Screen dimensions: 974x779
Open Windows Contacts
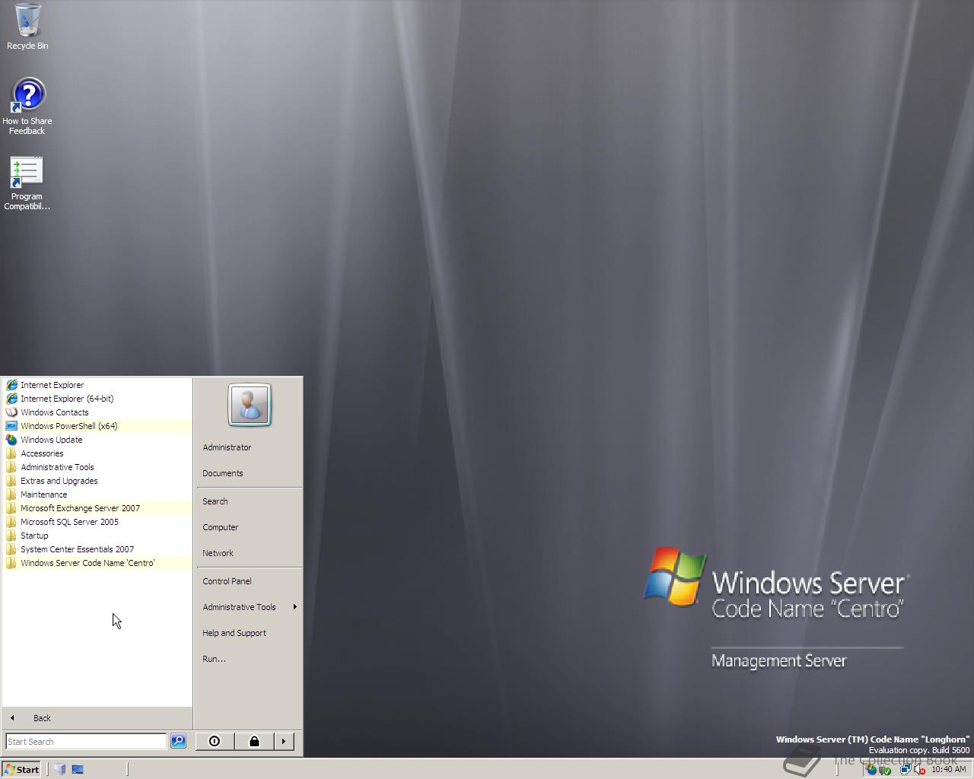(97, 412)
